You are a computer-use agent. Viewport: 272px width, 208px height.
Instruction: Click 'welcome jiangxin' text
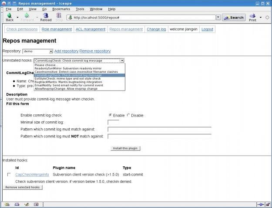(x=184, y=29)
